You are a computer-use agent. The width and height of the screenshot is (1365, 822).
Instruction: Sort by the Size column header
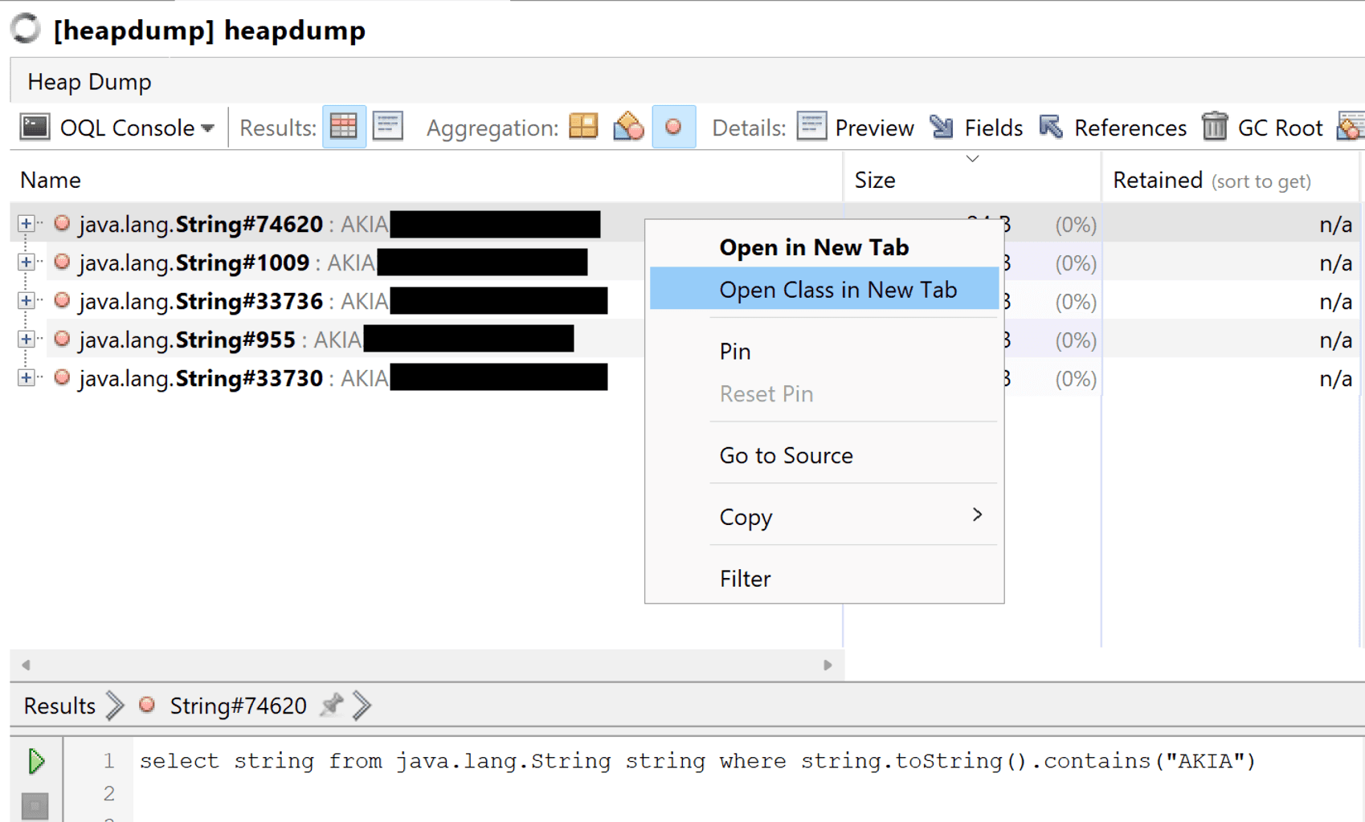coord(875,180)
